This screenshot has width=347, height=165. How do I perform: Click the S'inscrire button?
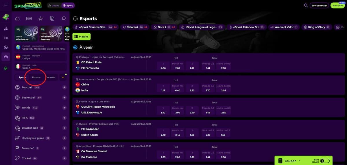click(x=337, y=5)
